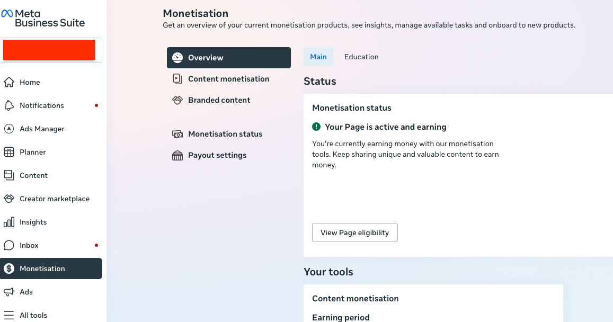Screen dimensions: 613x322
Task: Expand the All tools hamburger menu
Action: 9,315
